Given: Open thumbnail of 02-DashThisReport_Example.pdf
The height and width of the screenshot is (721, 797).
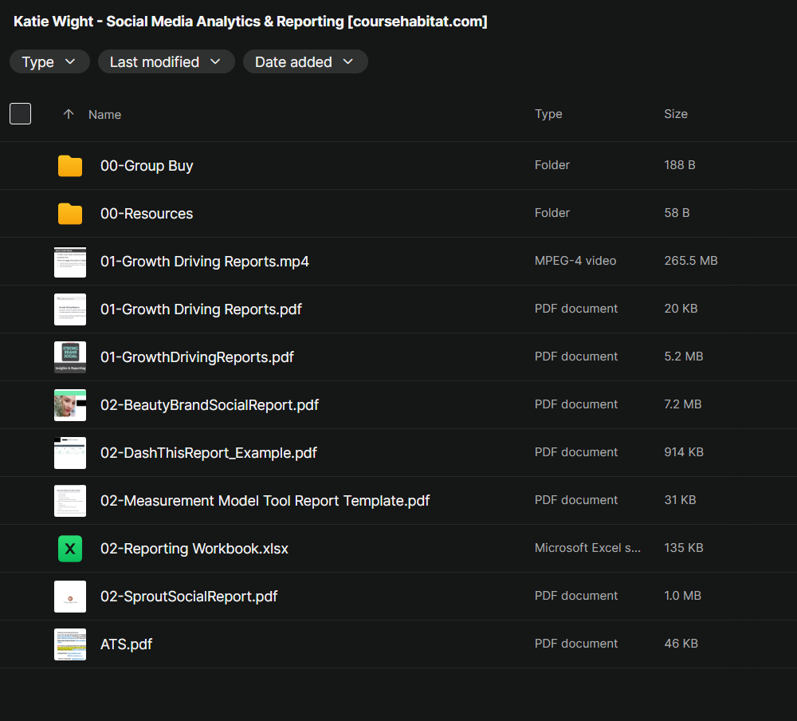Looking at the screenshot, I should tap(70, 453).
